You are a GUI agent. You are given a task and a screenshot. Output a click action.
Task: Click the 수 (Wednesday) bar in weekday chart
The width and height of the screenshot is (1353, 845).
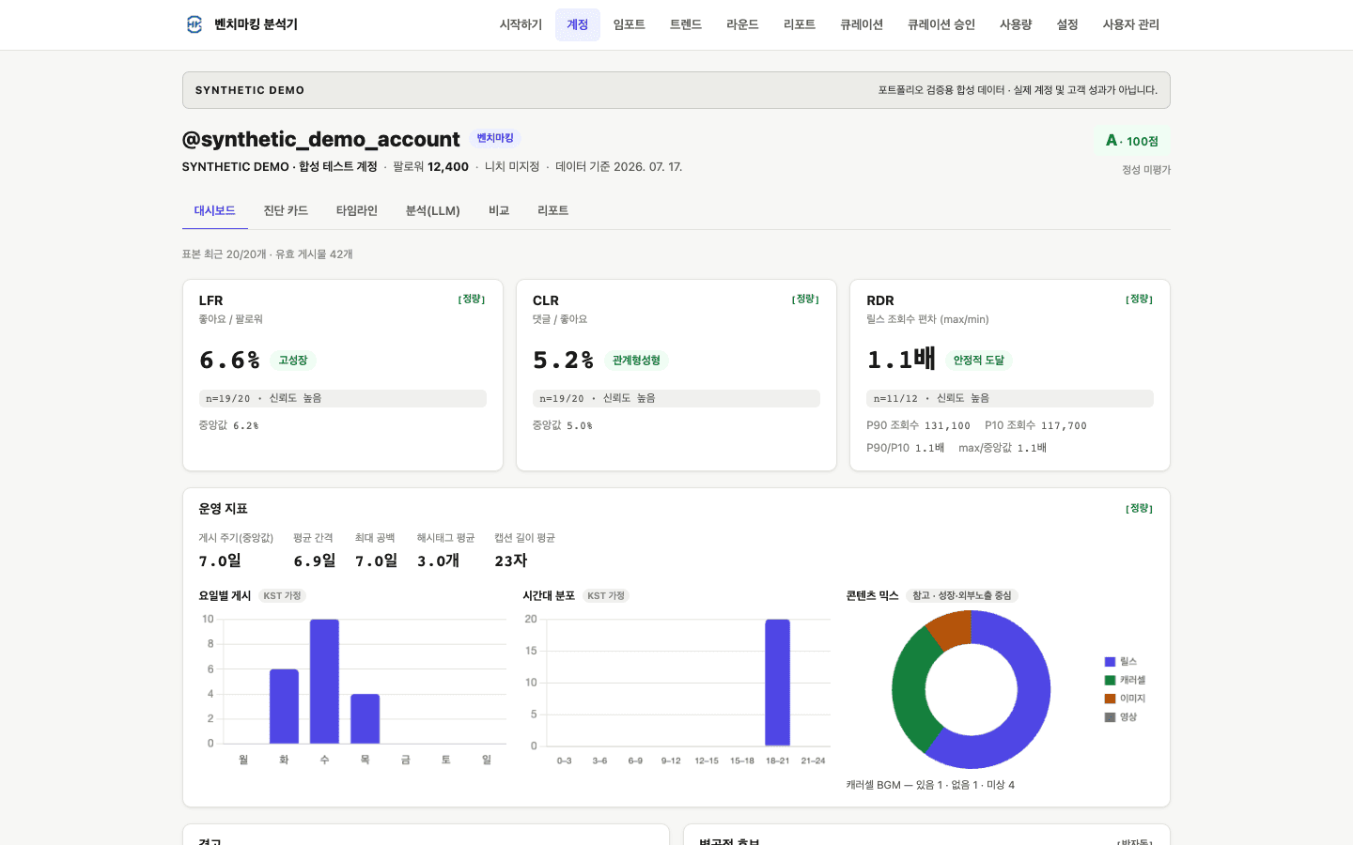pos(324,682)
